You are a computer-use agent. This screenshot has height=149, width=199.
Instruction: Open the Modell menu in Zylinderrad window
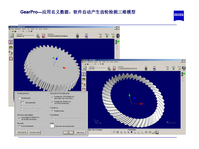32,29
